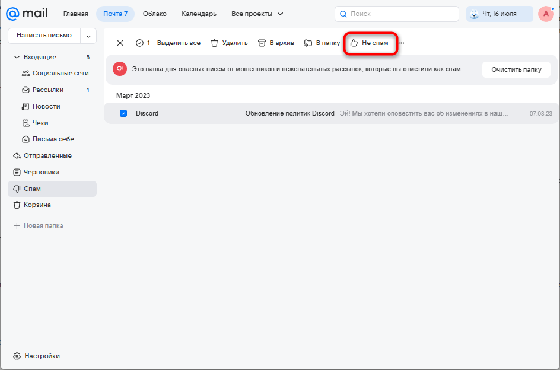Open the Письма себе folder
The height and width of the screenshot is (370, 560).
point(52,139)
